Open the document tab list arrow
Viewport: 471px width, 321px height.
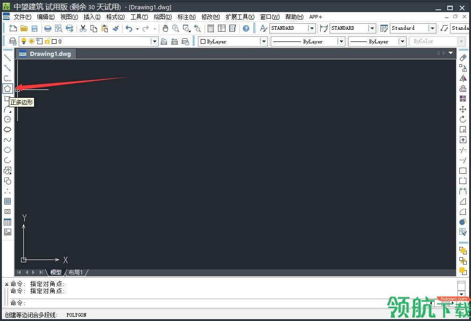451,53
